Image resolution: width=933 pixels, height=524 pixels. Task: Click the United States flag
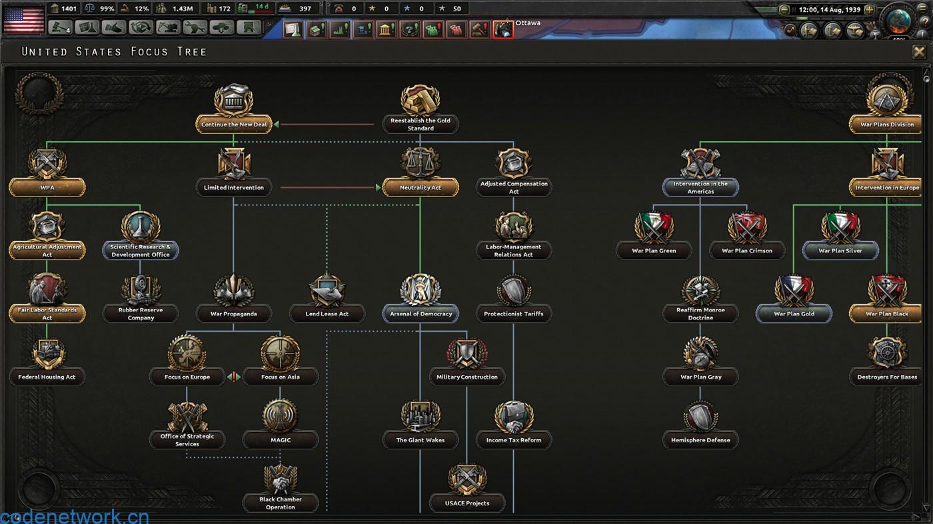(x=23, y=19)
